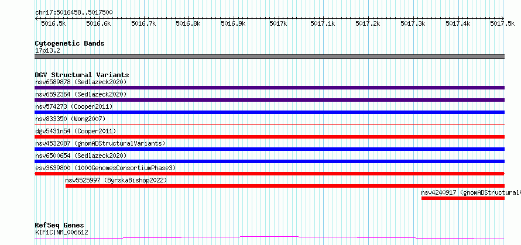Click the 5017.2k ruler tick label

point(368,23)
